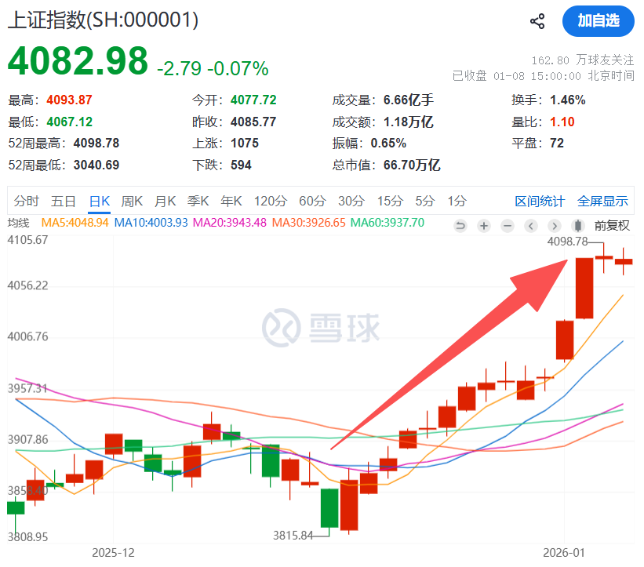Toggle the MA5 moving average label
This screenshot has height=567, width=644.
coord(75,223)
